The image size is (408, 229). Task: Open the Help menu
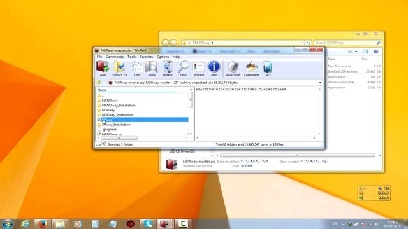pos(176,57)
